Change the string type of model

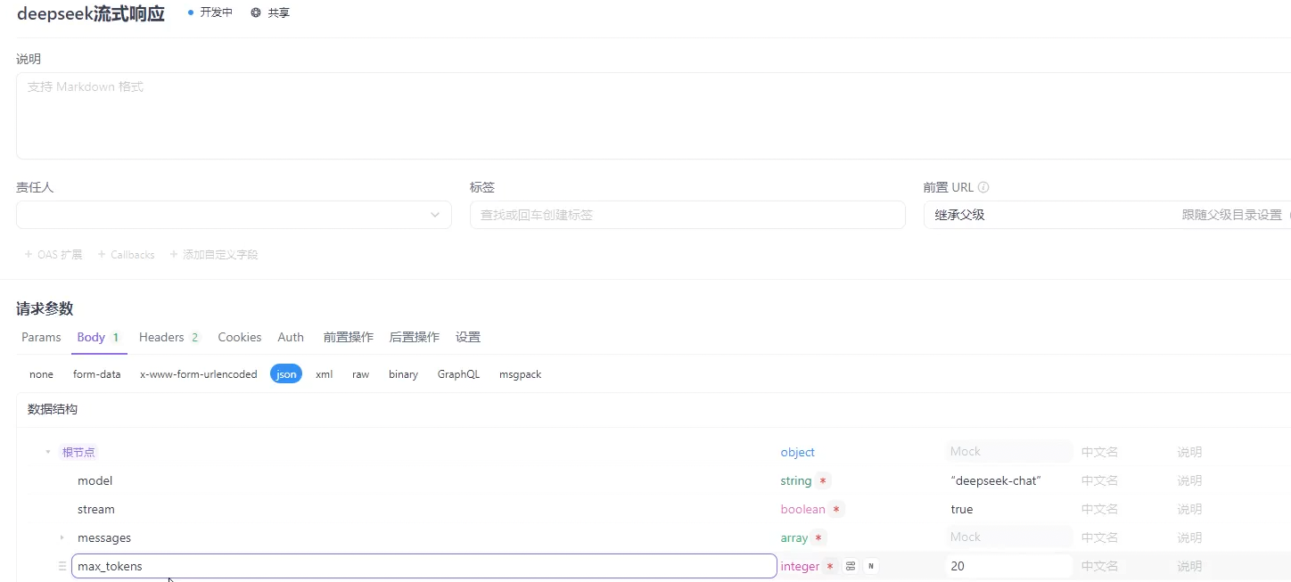pyautogui.click(x=796, y=480)
